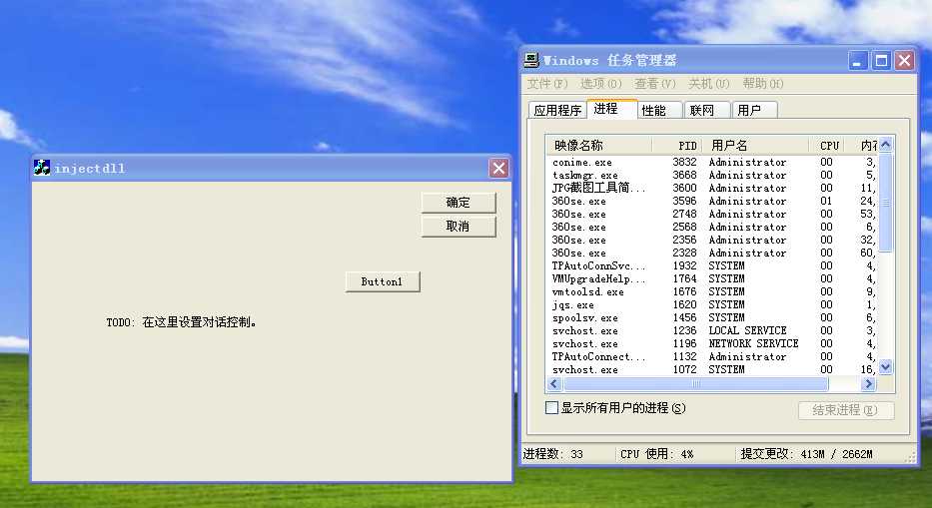Image resolution: width=932 pixels, height=508 pixels.
Task: Open the 帮助(H) menu
Action: click(763, 84)
